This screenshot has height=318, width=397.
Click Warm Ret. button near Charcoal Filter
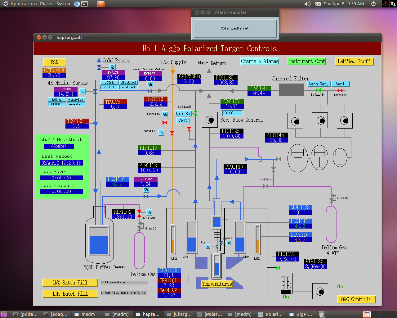click(x=319, y=84)
